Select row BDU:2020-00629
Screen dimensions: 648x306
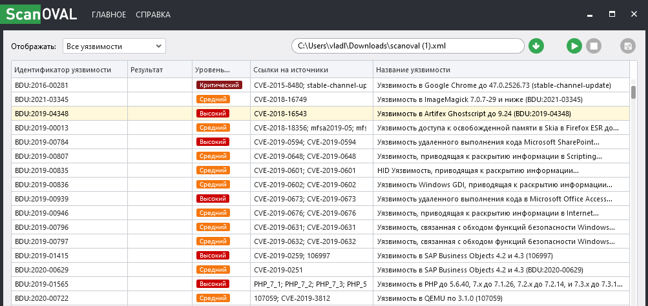click(x=320, y=270)
